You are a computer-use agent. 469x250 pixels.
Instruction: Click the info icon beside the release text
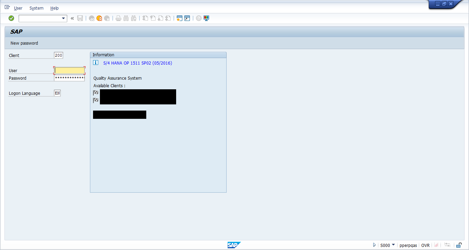coord(95,62)
